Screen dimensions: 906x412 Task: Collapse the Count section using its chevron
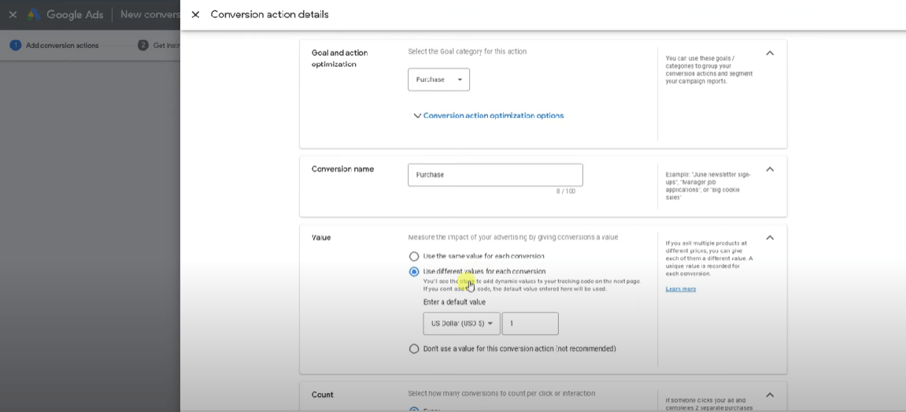(x=770, y=395)
